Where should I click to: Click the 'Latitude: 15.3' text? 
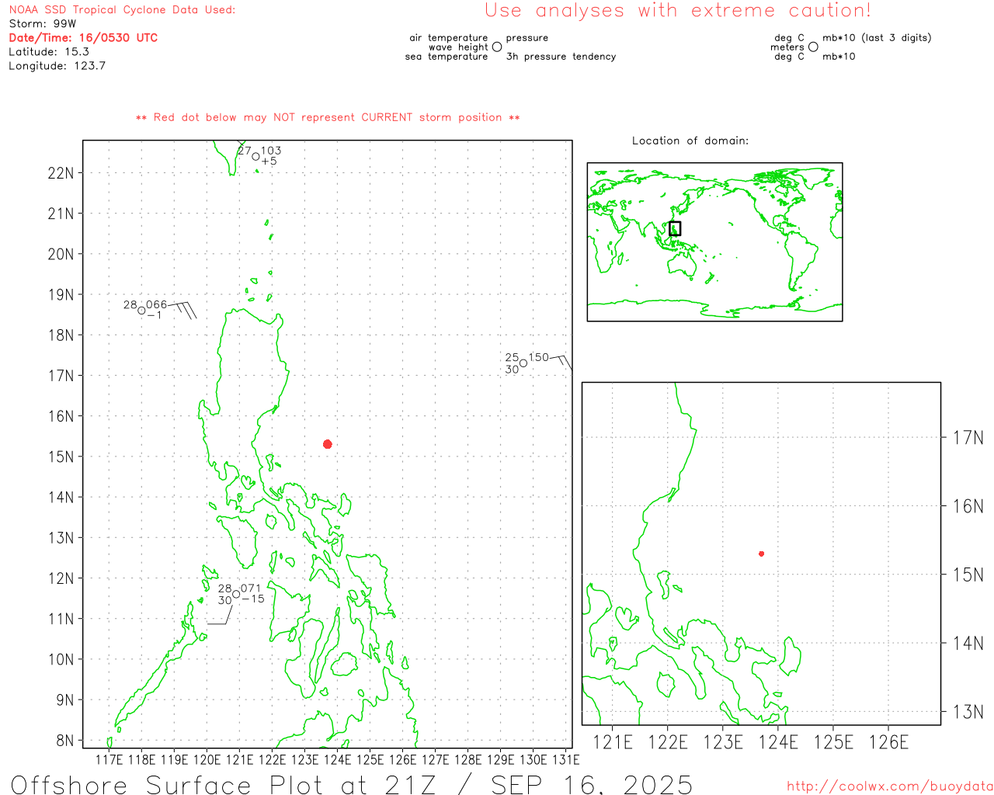pyautogui.click(x=49, y=52)
